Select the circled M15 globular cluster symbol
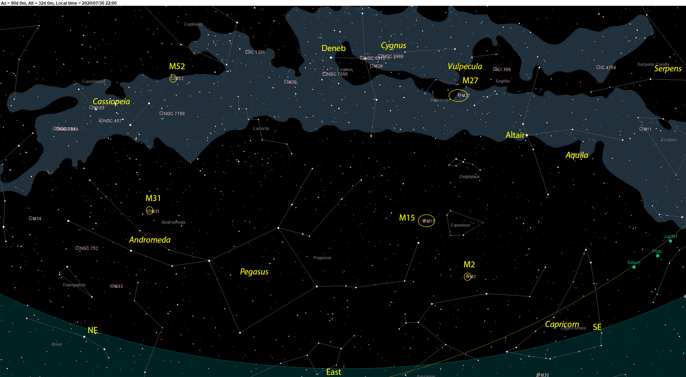 click(424, 221)
